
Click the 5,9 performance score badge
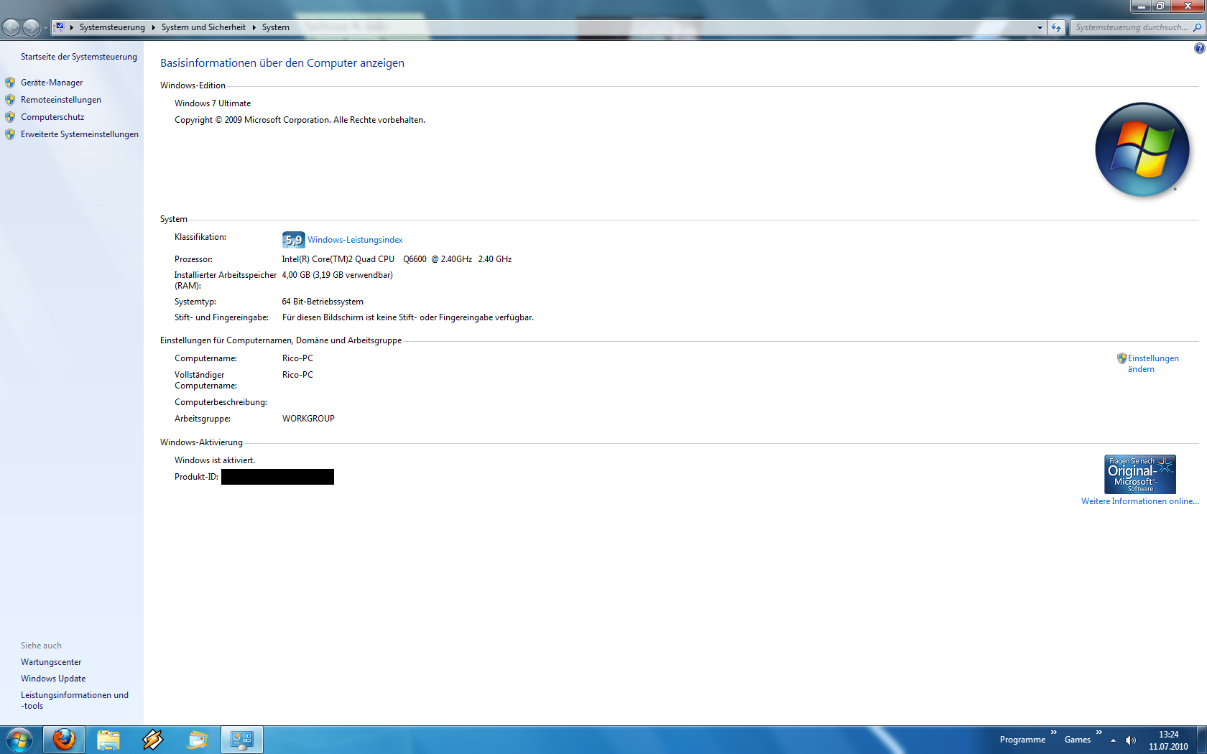point(293,240)
